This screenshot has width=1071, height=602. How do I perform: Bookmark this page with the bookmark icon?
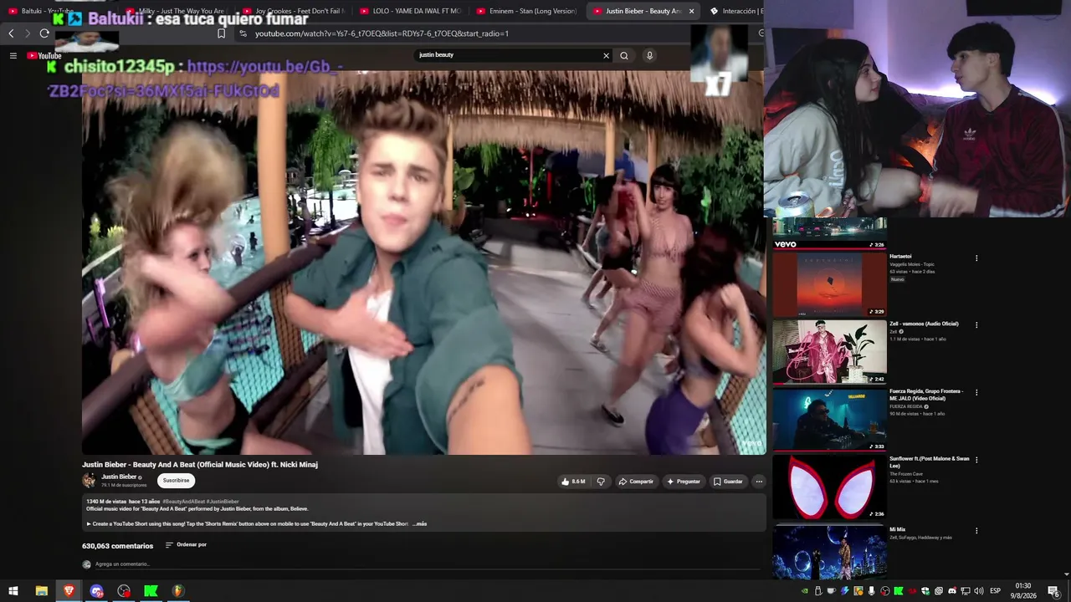tap(221, 33)
